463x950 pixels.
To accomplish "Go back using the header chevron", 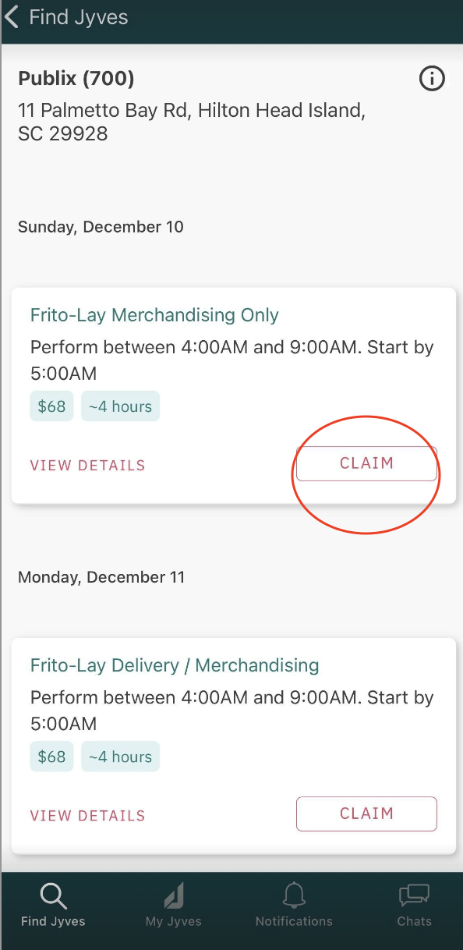I will [12, 16].
